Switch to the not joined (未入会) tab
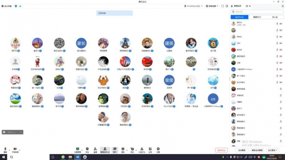 [x=274, y=17]
